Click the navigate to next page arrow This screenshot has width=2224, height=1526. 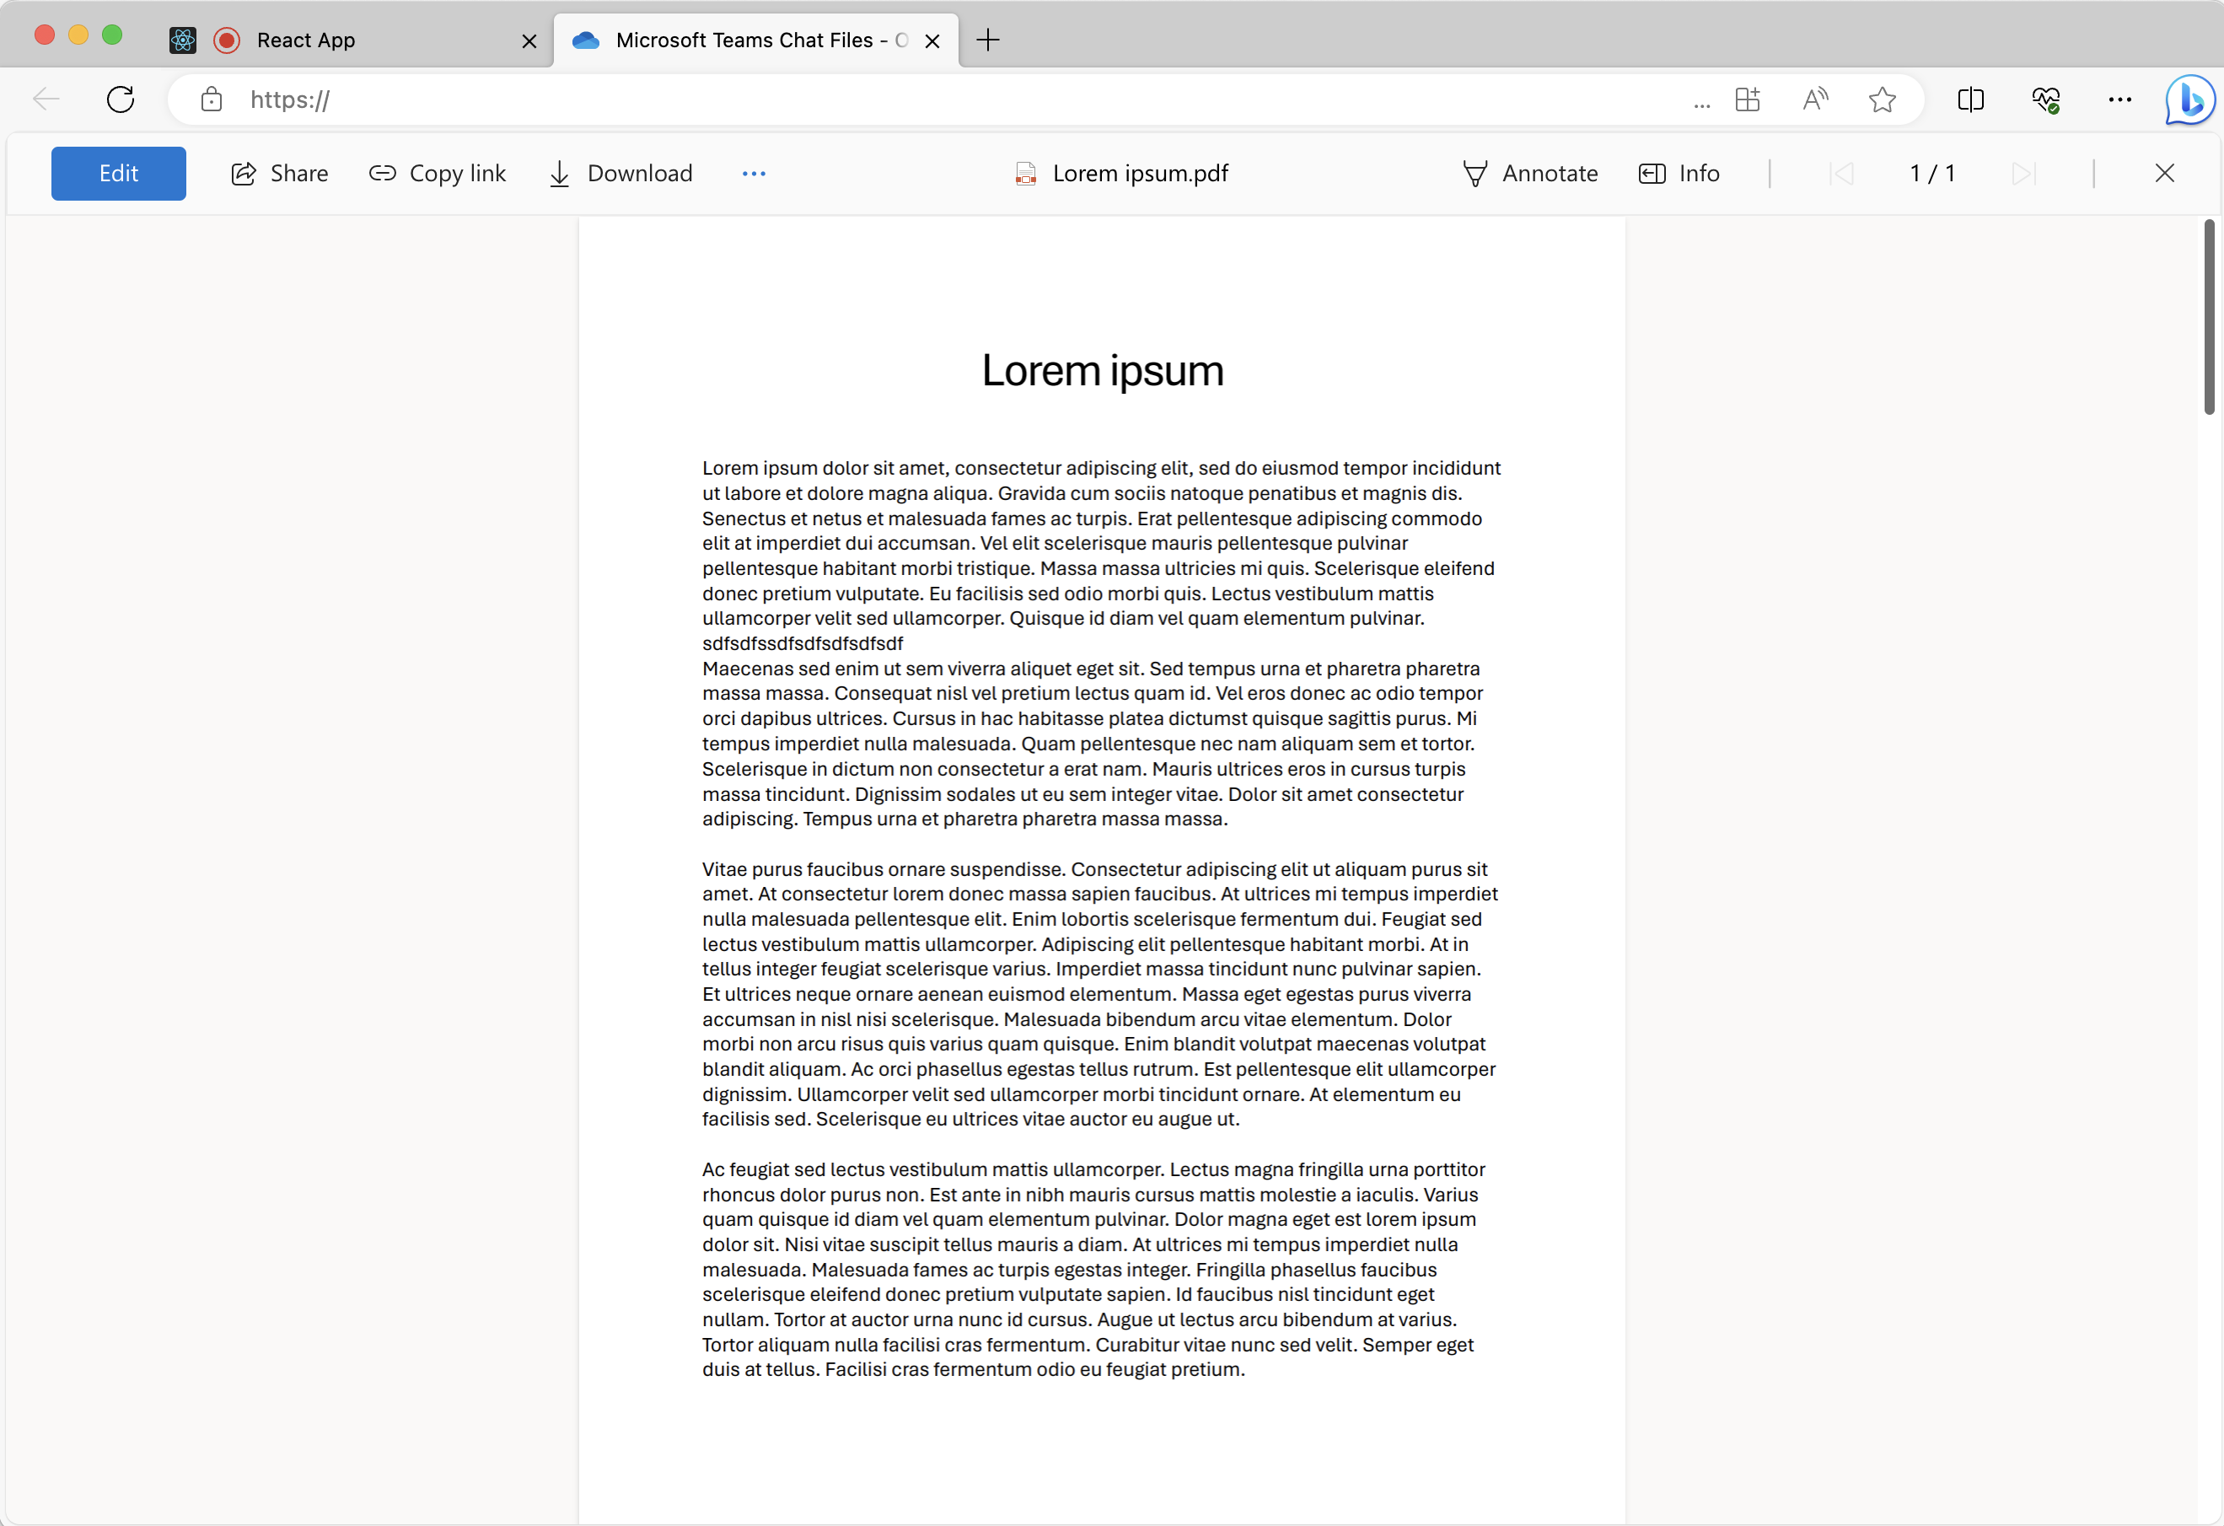pyautogui.click(x=2021, y=172)
